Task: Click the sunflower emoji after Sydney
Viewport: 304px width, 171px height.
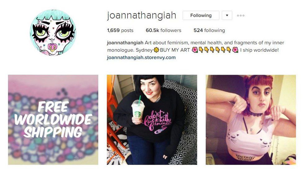Action: pos(156,50)
